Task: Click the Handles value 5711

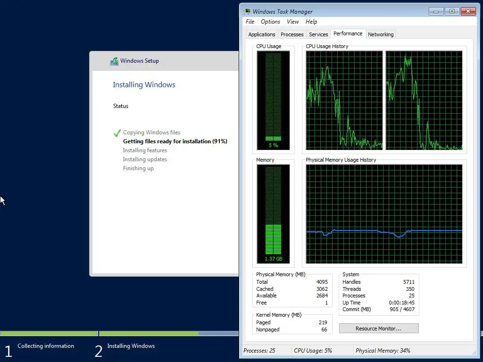Action: pos(409,282)
